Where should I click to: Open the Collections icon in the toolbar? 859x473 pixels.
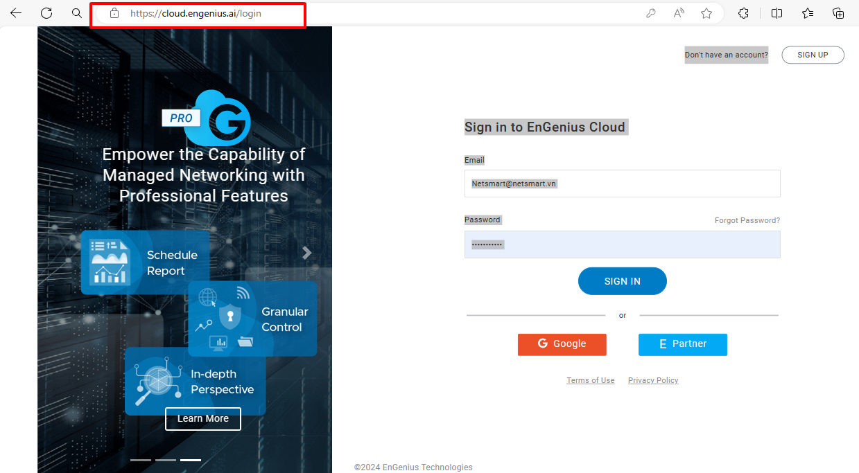[838, 13]
